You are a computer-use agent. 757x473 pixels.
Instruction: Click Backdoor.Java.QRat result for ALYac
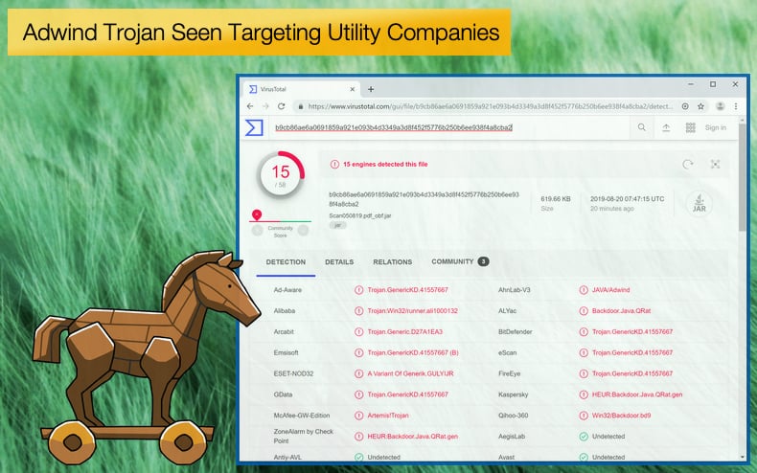(x=621, y=311)
